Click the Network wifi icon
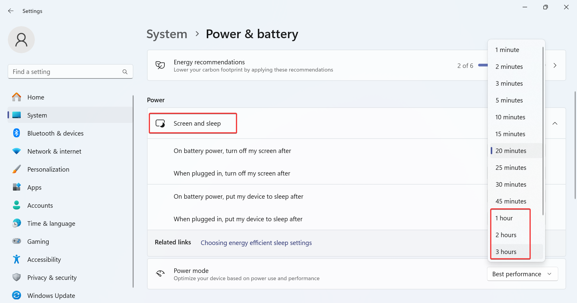The height and width of the screenshot is (303, 577). tap(17, 151)
